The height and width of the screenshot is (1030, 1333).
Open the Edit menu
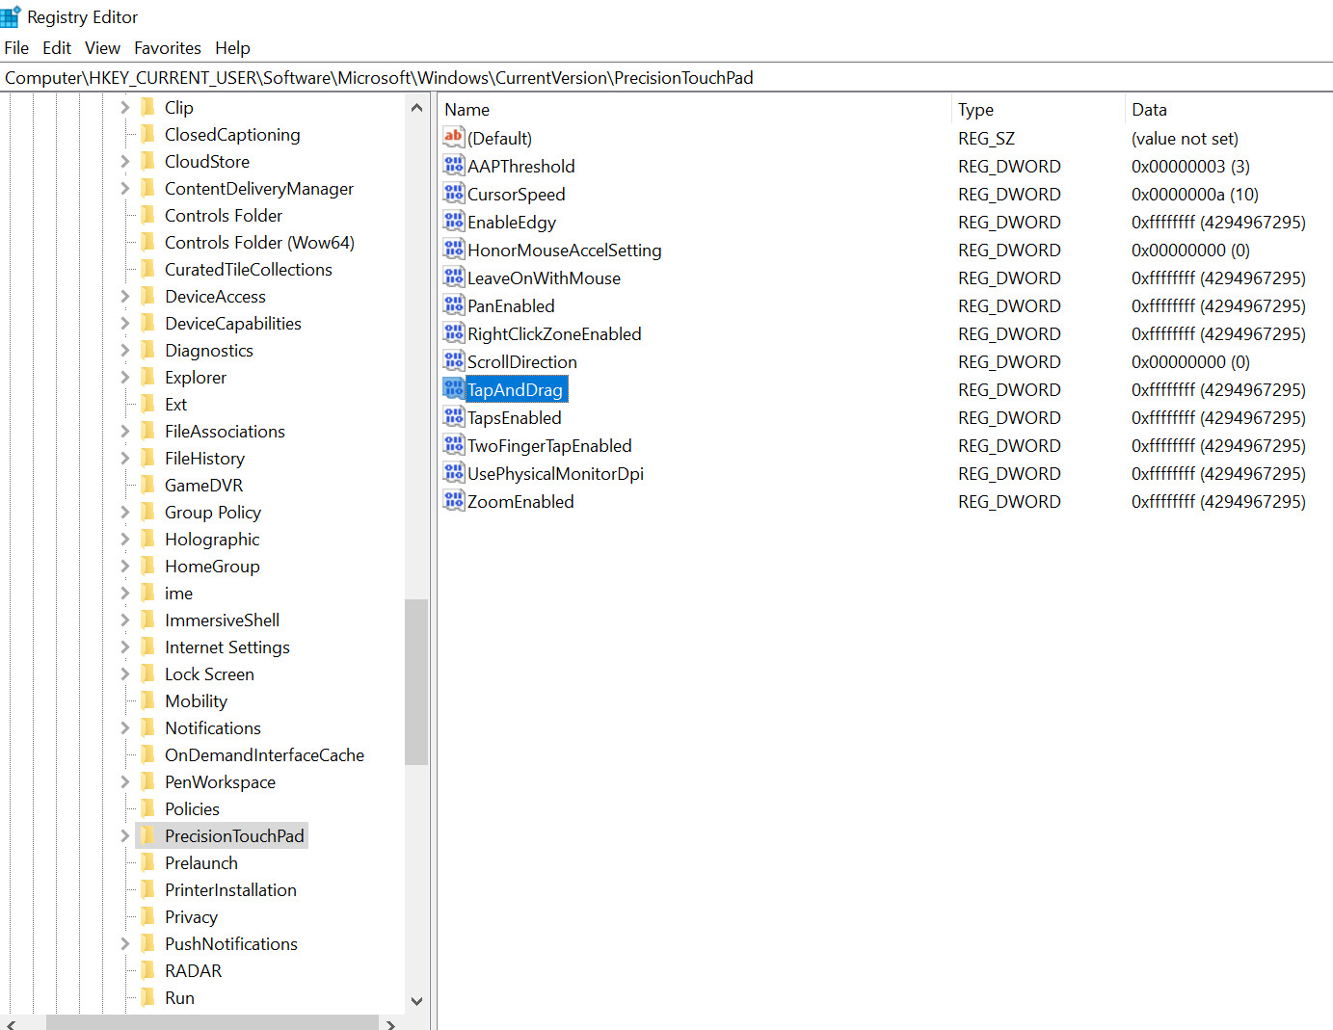[57, 47]
